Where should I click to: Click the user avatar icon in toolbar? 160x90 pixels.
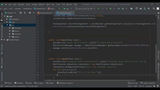click(x=158, y=8)
